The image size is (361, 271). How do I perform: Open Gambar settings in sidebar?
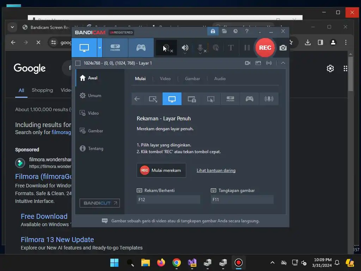100,131
